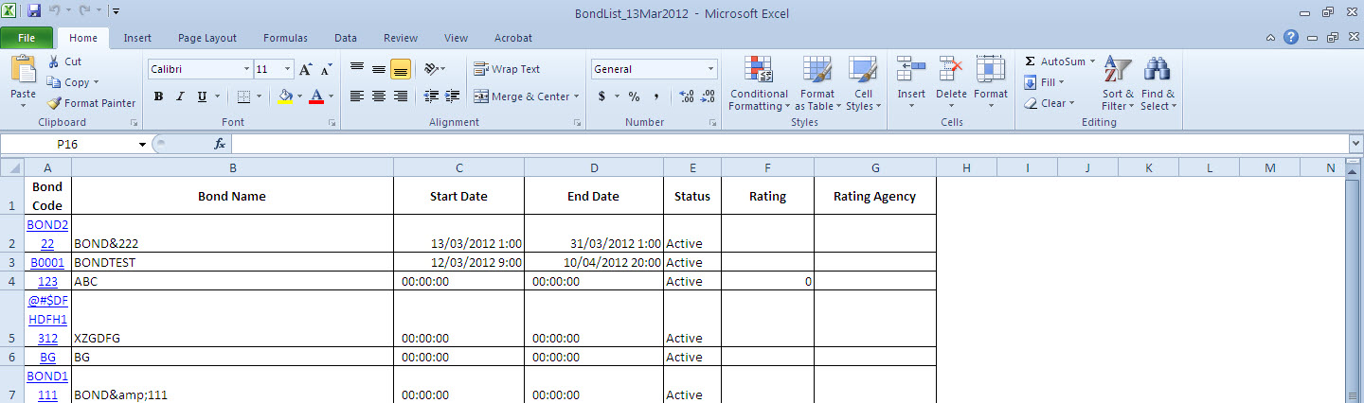1364x403 pixels.
Task: Click the Insert Function fx icon
Action: (x=219, y=144)
